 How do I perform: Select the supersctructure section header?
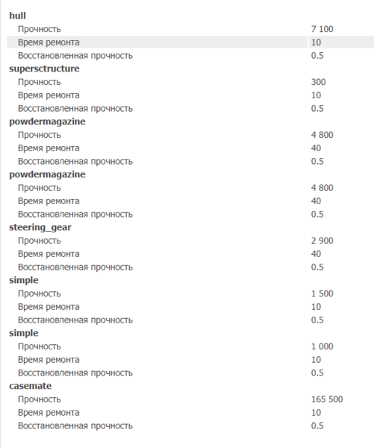point(44,69)
